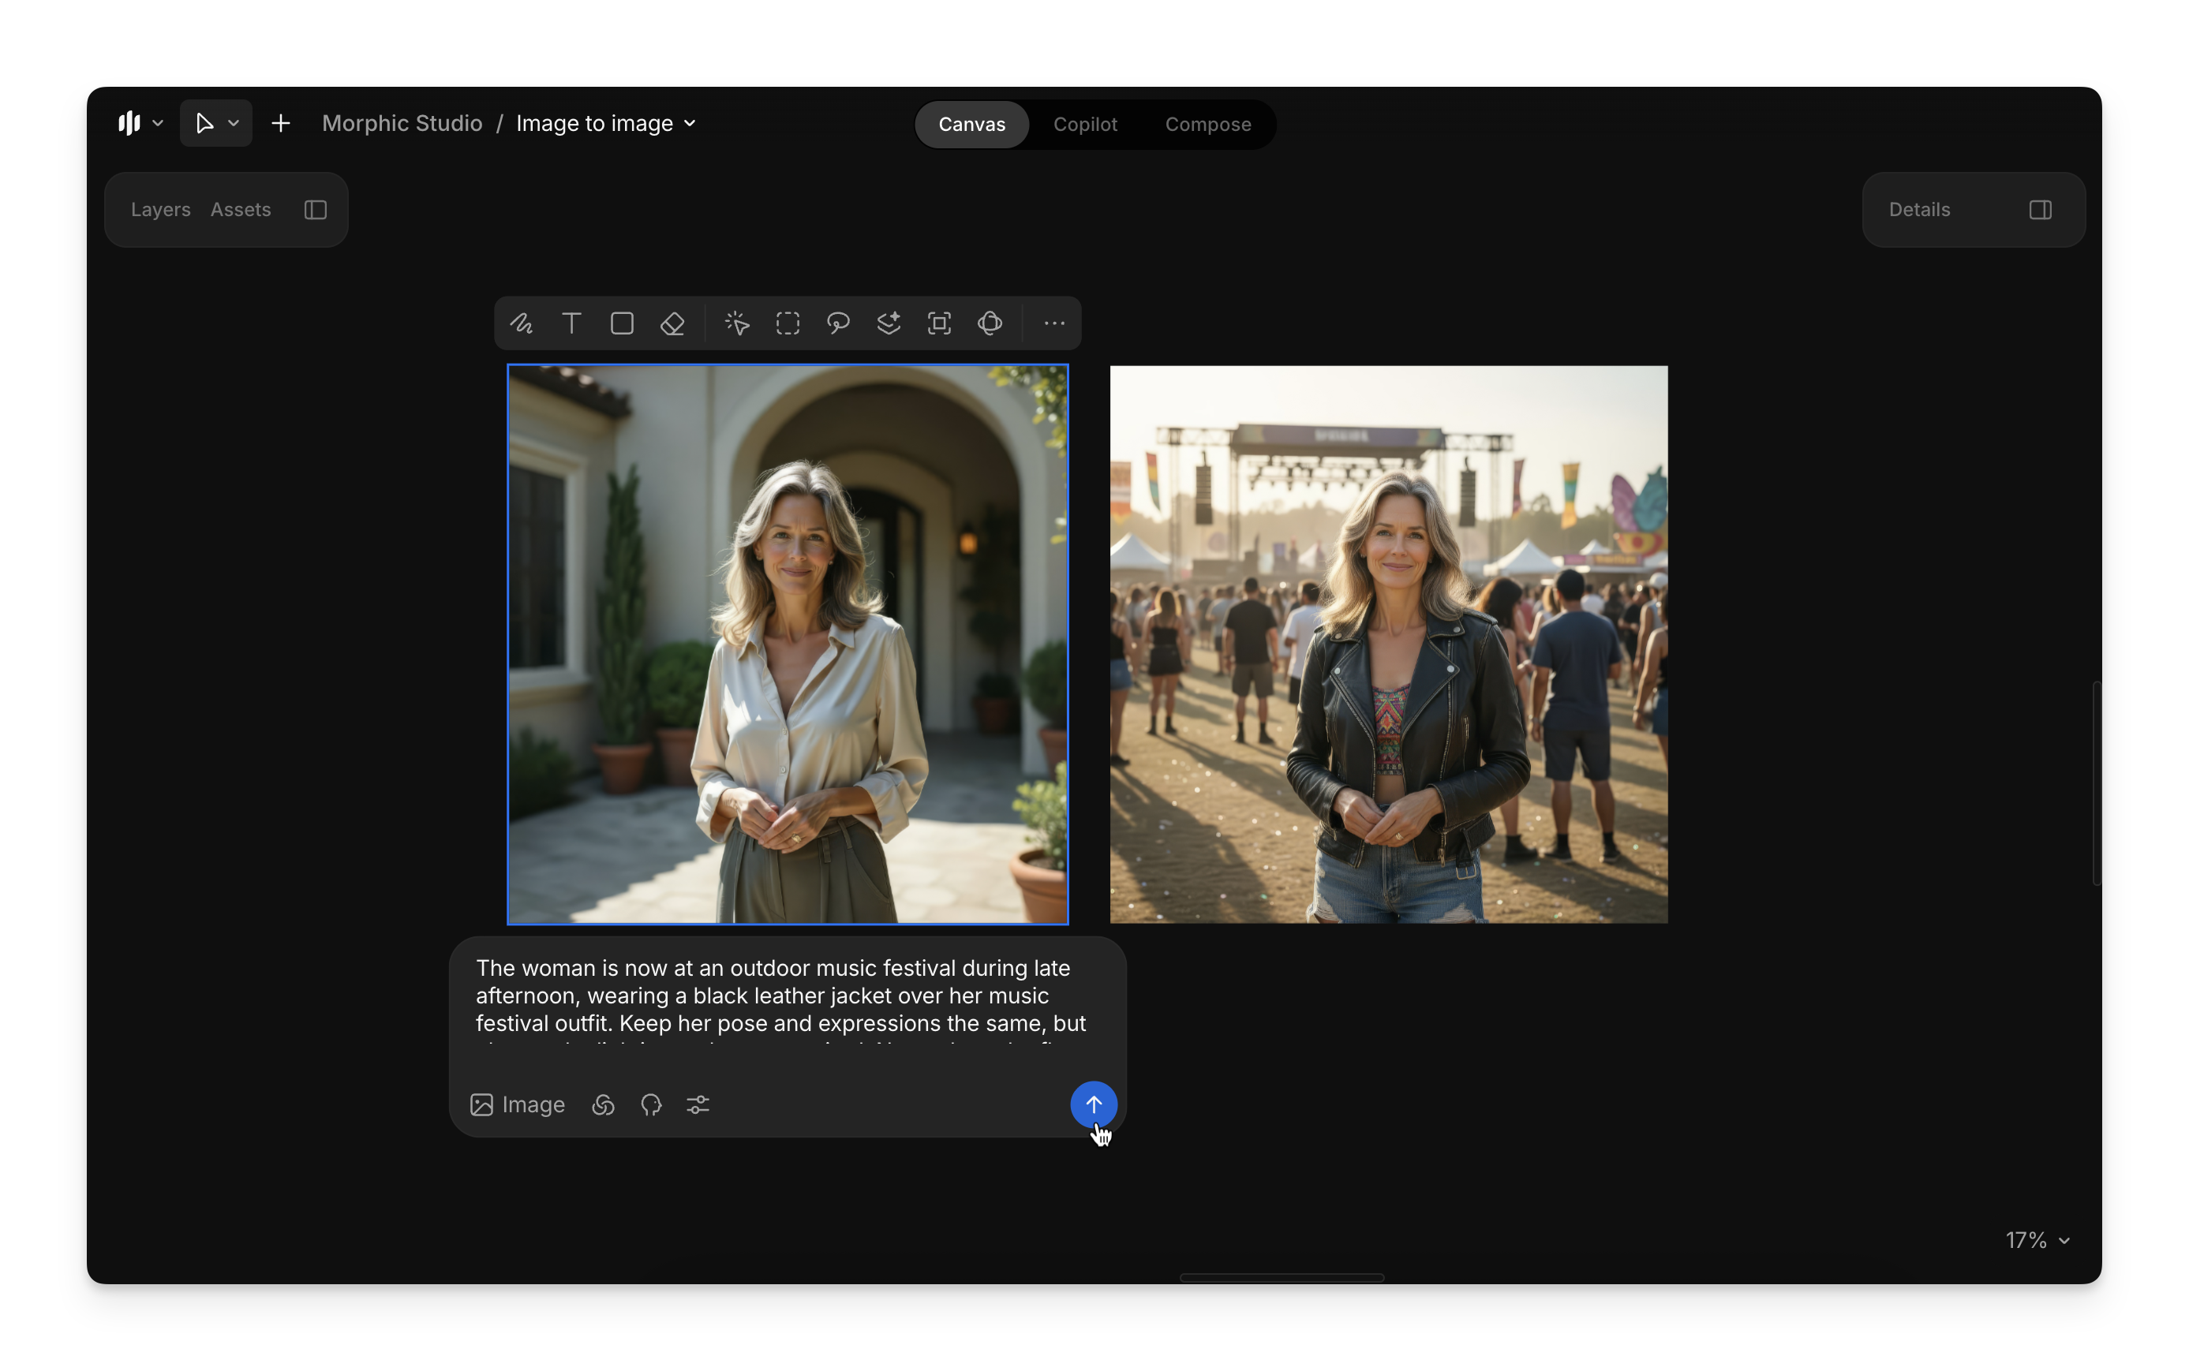The width and height of the screenshot is (2189, 1371).
Task: Switch to the Copilot tab
Action: pos(1084,124)
